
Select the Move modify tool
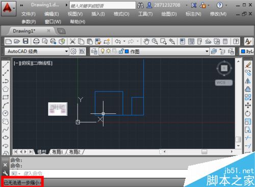tap(248, 105)
